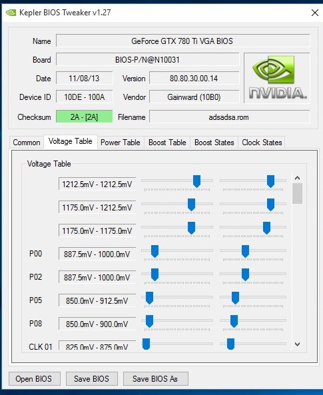The image size is (323, 395).
Task: Click the CLK 01 value 825.0mV - 875.0mV
Action: coord(97,346)
